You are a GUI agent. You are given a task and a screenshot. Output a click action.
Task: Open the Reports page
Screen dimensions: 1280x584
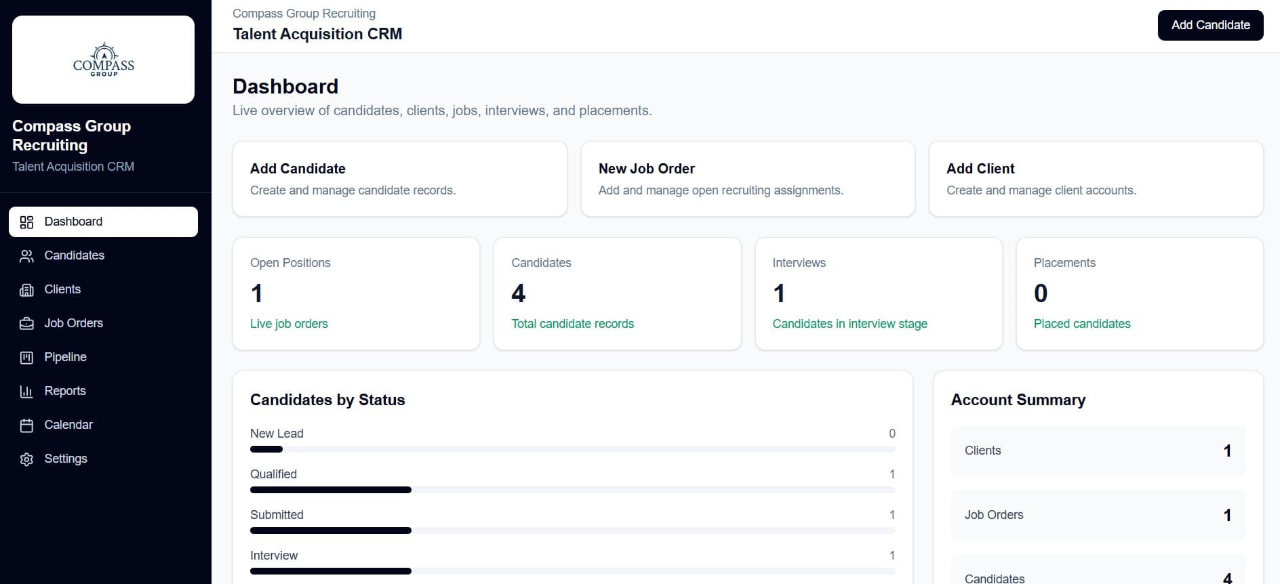103,391
